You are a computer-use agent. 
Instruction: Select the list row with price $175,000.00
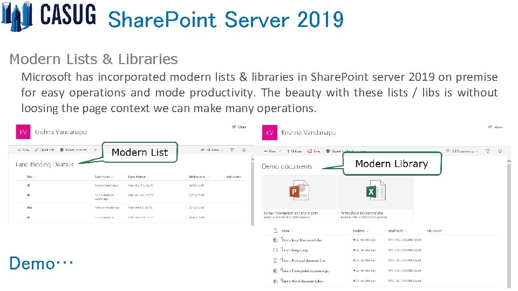[x=129, y=197]
